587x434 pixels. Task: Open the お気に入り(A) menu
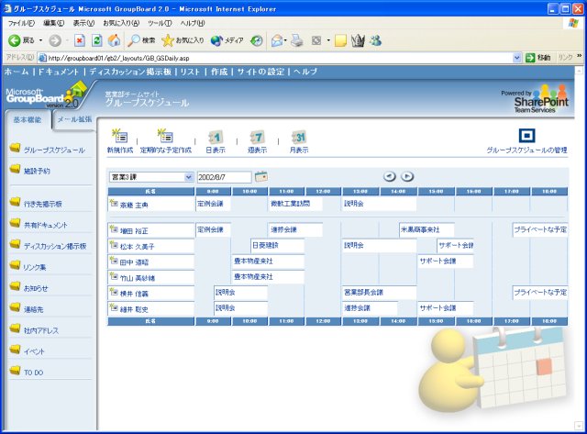pos(121,22)
